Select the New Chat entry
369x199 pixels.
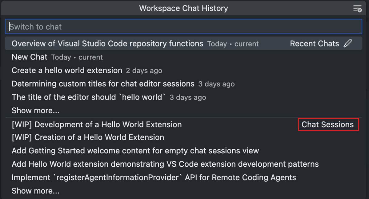(29, 57)
